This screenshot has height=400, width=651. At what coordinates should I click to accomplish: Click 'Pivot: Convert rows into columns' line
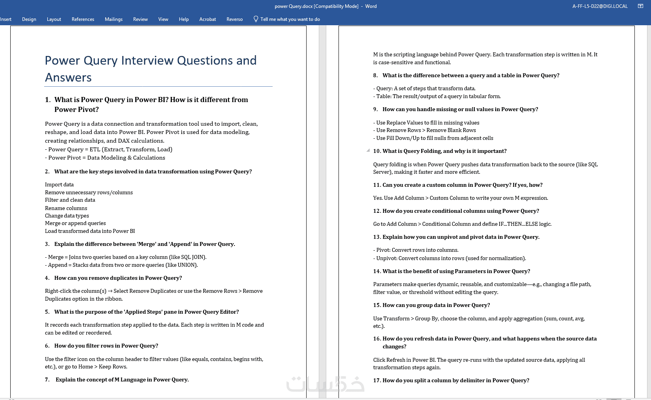pyautogui.click(x=416, y=250)
